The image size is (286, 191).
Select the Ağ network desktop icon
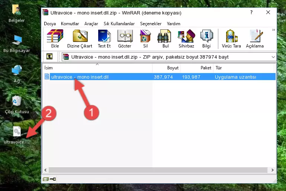[x=17, y=74]
